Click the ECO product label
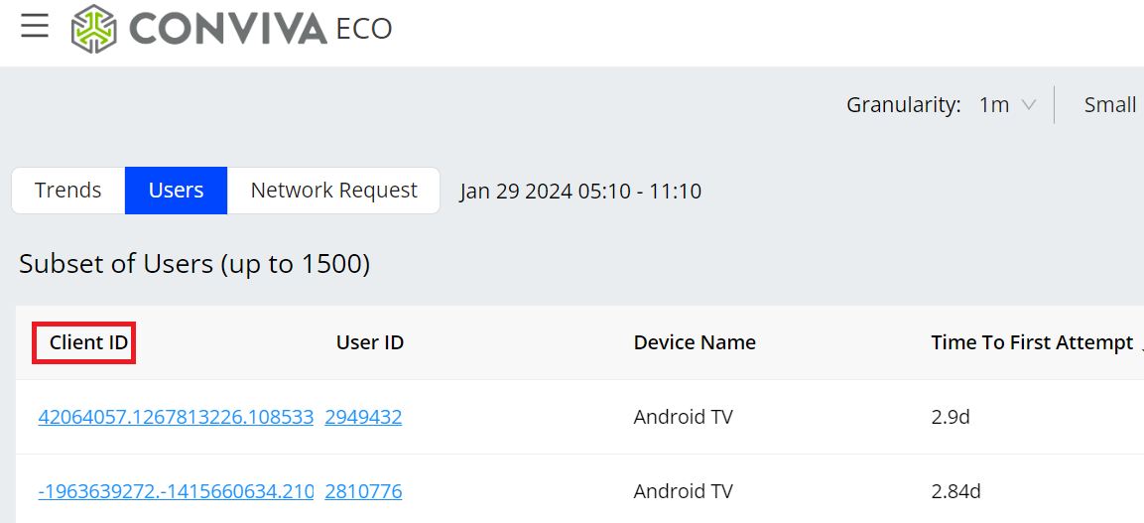The width and height of the screenshot is (1144, 523). [364, 29]
